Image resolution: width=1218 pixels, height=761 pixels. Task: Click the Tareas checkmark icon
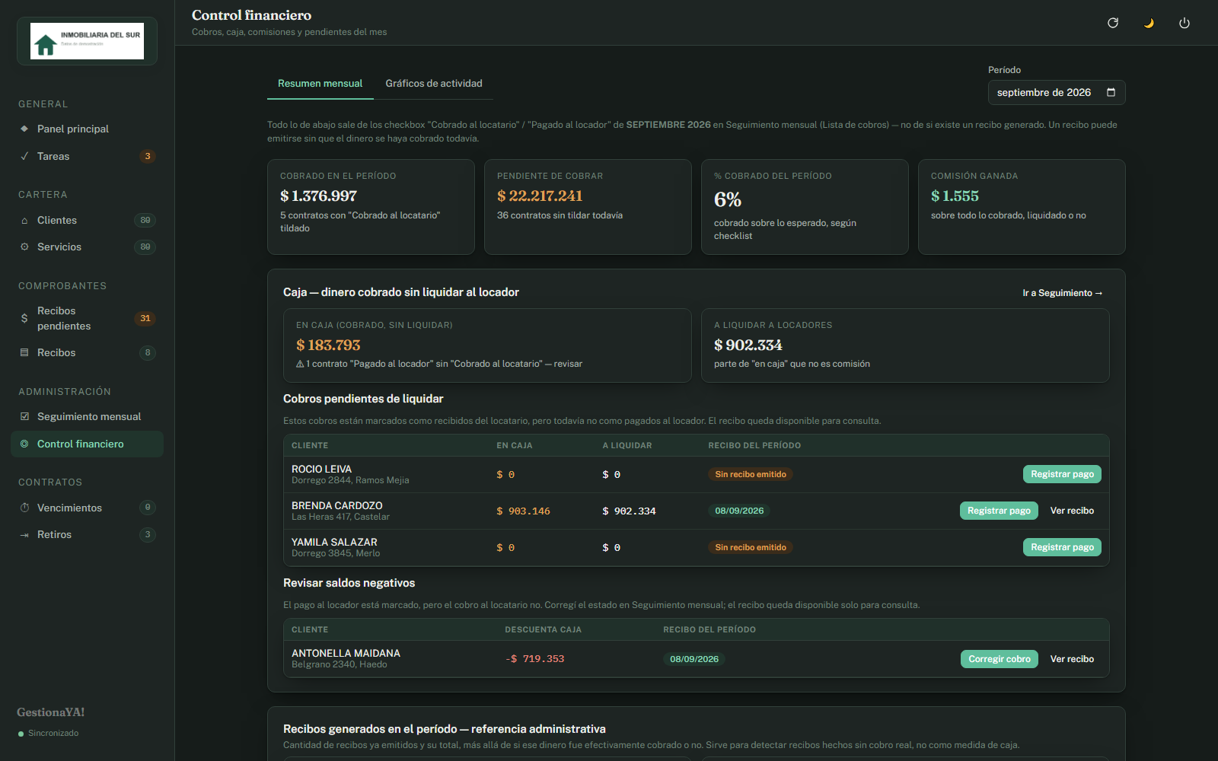point(24,156)
